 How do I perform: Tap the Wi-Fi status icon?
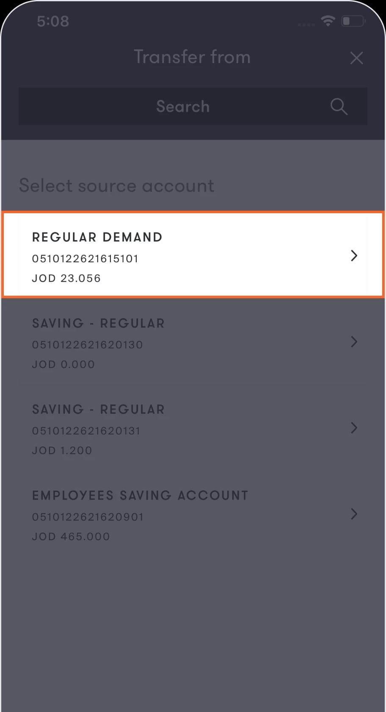coord(328,21)
